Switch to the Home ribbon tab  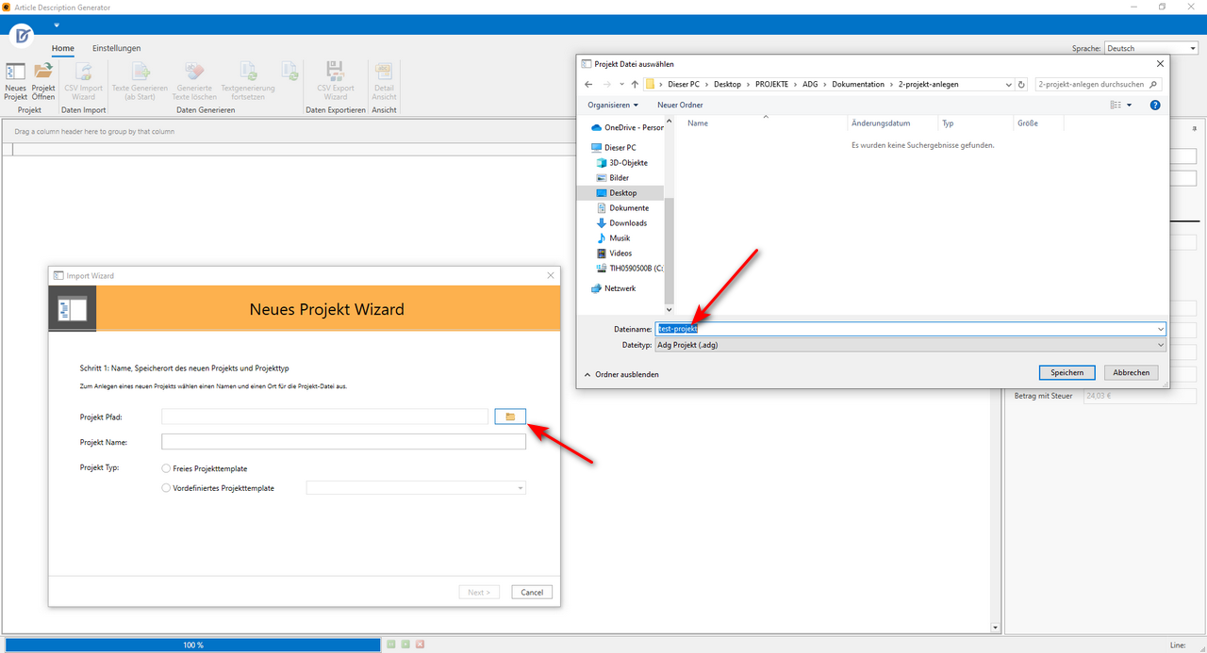pos(63,48)
